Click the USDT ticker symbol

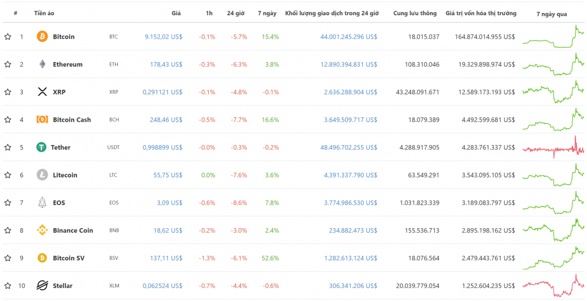click(x=114, y=147)
